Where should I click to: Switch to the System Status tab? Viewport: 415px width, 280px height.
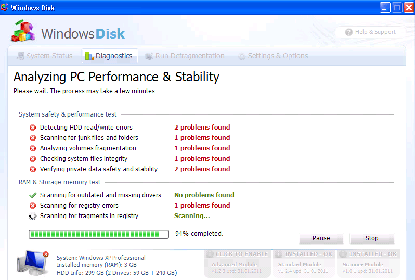click(44, 56)
